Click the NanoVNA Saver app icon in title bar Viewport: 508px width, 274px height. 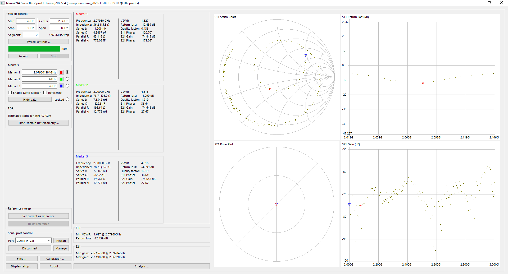tap(3, 3)
